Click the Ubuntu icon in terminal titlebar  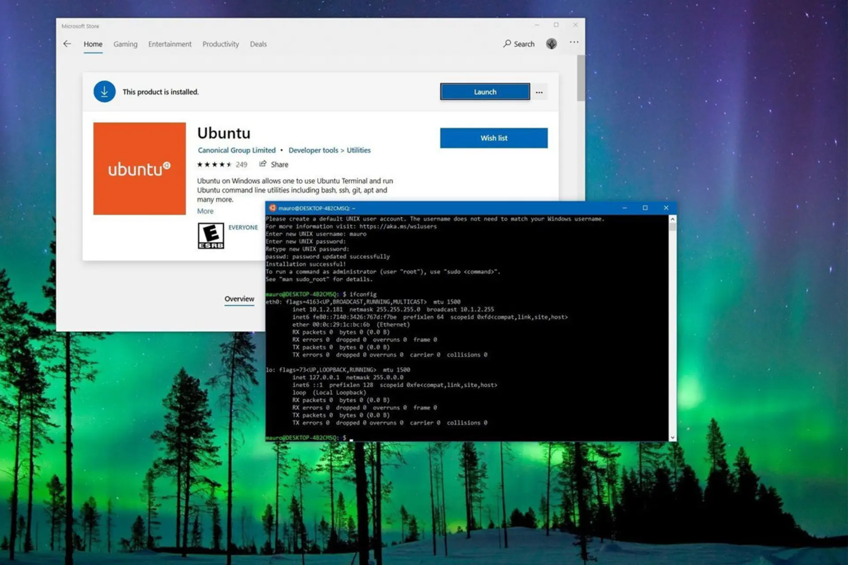273,208
